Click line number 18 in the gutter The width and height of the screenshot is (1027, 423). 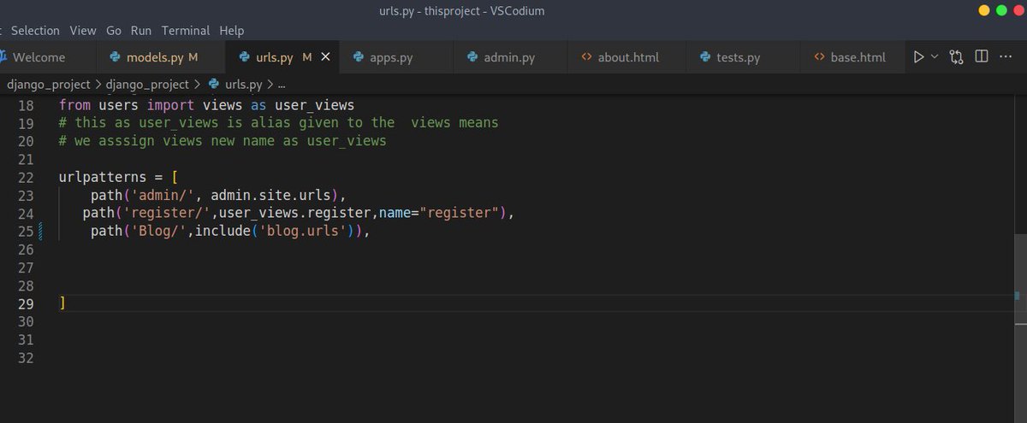pos(25,105)
